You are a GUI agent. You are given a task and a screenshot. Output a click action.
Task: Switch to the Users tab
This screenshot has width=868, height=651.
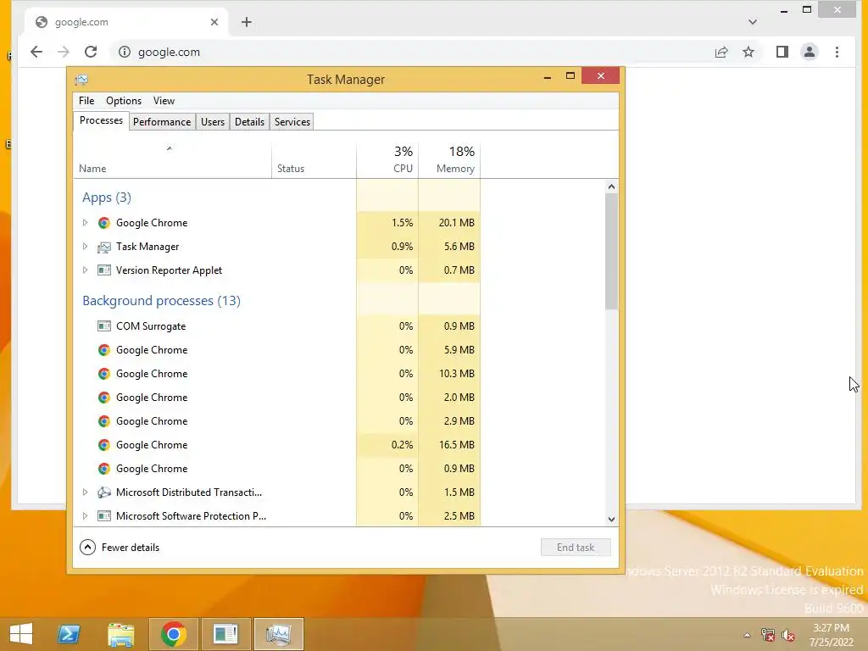pos(213,122)
